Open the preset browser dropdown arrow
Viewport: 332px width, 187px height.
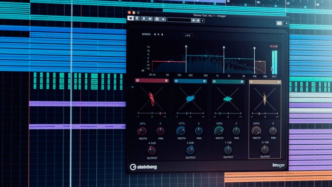tap(203, 20)
